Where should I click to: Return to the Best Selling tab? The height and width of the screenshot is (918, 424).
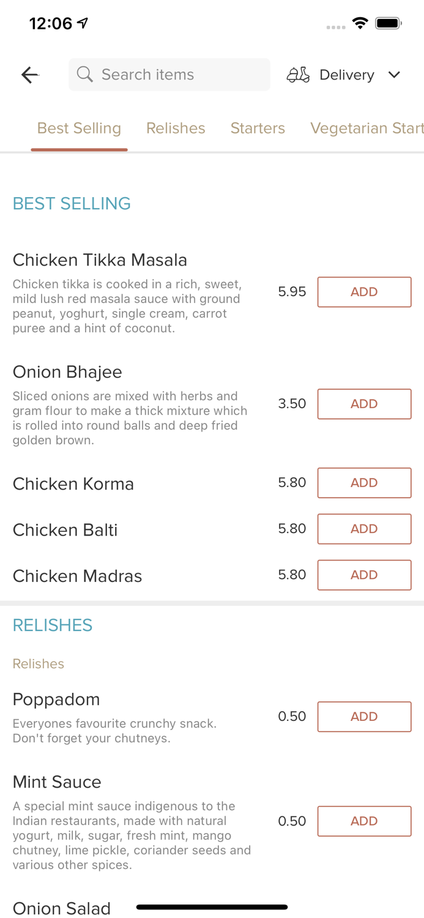point(79,129)
